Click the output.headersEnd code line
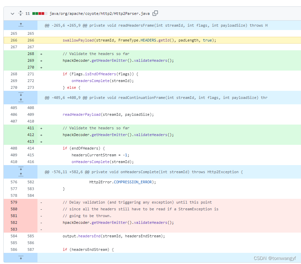This screenshot has height=264, width=301. tap(114, 236)
